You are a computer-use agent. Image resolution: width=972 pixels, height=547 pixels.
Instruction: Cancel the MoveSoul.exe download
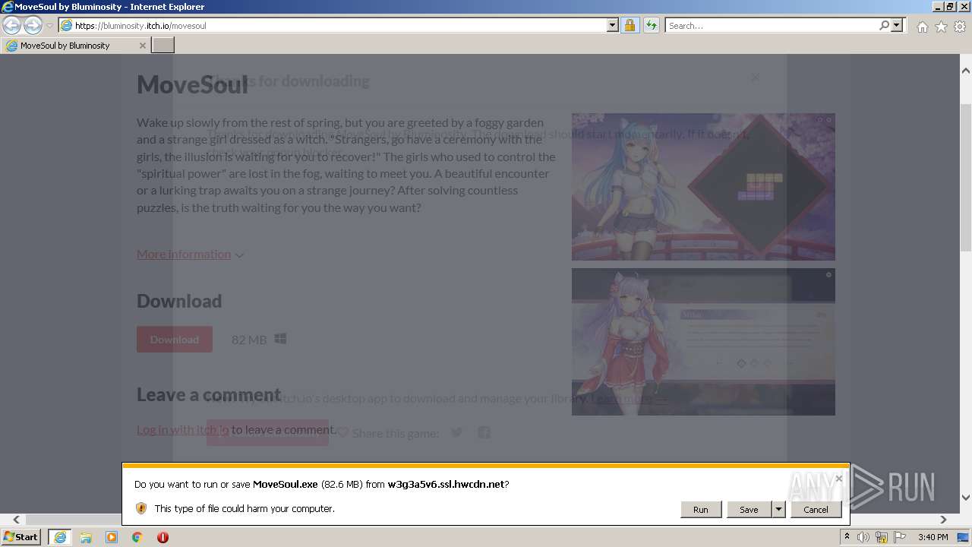click(816, 510)
